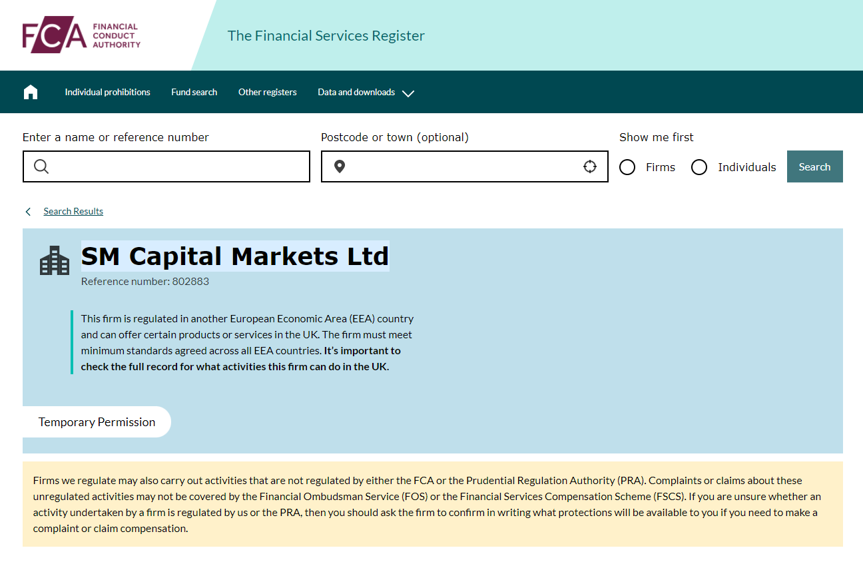Click the back chevron beside Search Results

(28, 212)
